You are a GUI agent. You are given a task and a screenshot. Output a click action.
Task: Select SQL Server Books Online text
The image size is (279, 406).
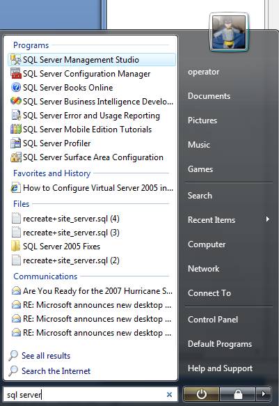point(67,88)
